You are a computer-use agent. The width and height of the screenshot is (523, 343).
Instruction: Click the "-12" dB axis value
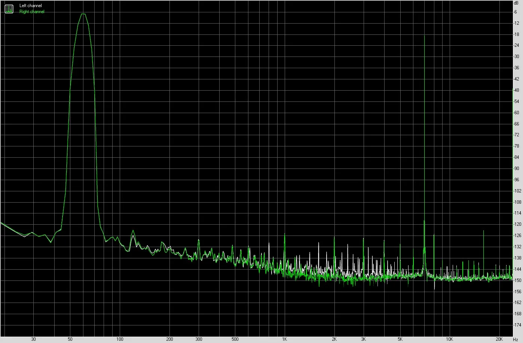click(516, 23)
